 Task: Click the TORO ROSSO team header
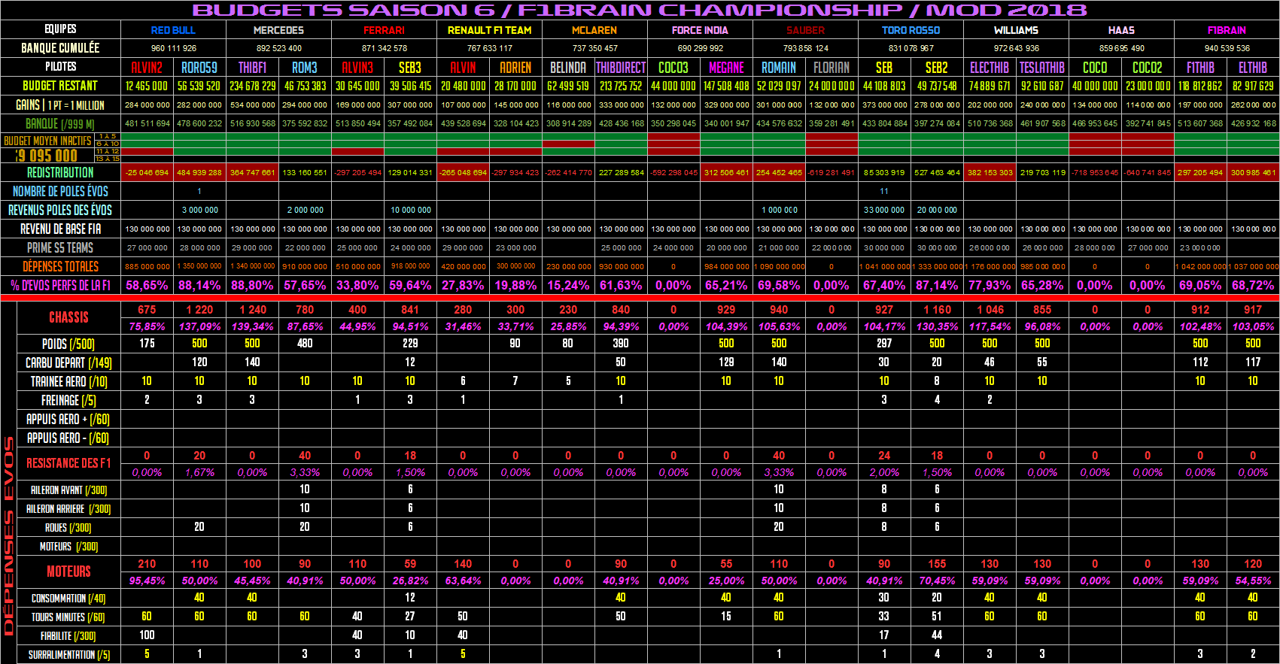[911, 30]
